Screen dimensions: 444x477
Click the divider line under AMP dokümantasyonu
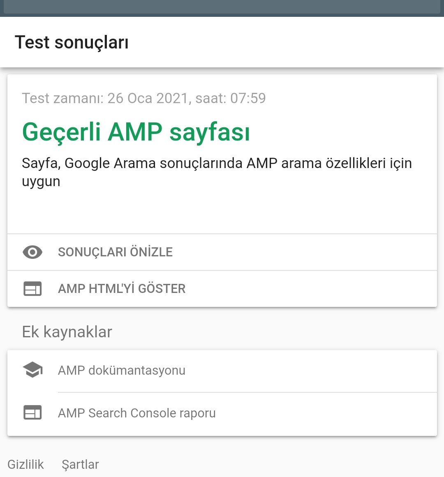click(247, 392)
